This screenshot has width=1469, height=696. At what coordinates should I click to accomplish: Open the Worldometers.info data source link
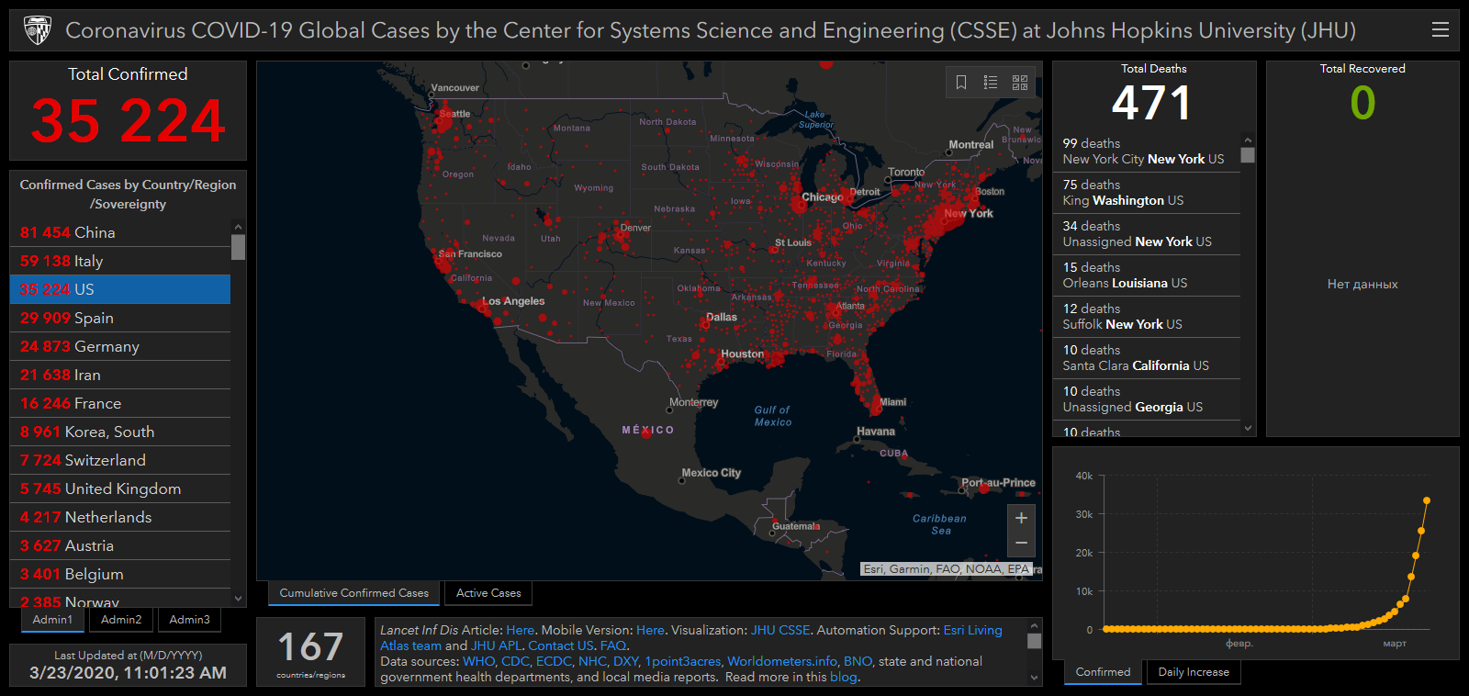coord(782,661)
